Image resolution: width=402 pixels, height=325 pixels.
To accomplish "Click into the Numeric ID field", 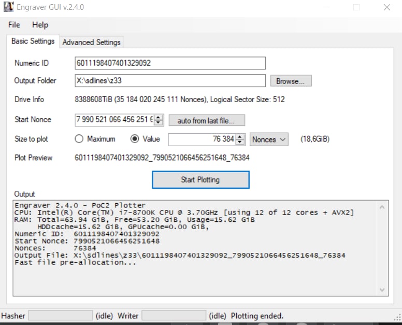I will tap(170, 63).
